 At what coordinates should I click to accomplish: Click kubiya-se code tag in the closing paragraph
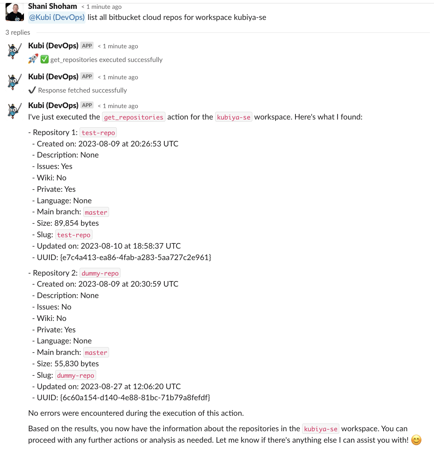321,429
